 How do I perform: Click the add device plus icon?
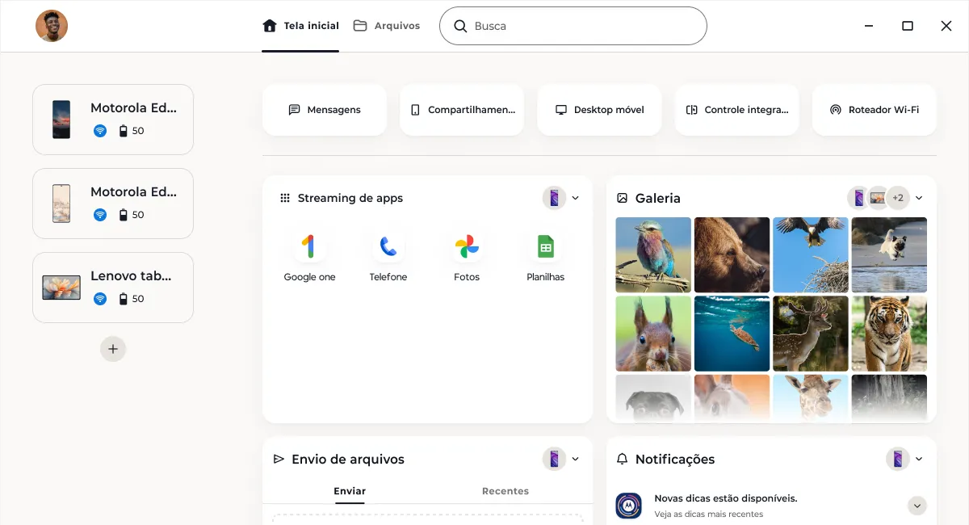pyautogui.click(x=113, y=349)
